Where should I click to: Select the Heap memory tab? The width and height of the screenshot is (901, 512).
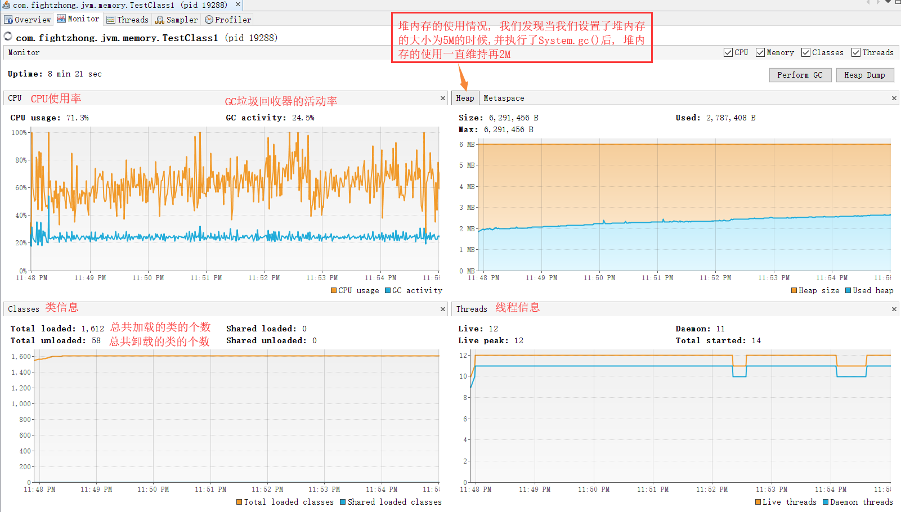(x=465, y=98)
